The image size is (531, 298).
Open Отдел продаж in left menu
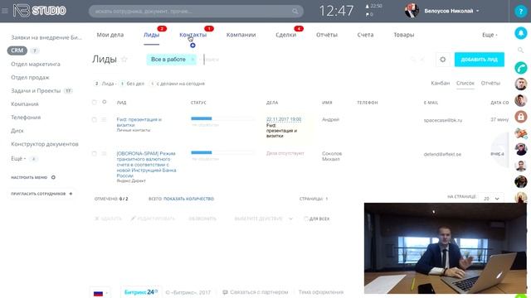click(30, 77)
